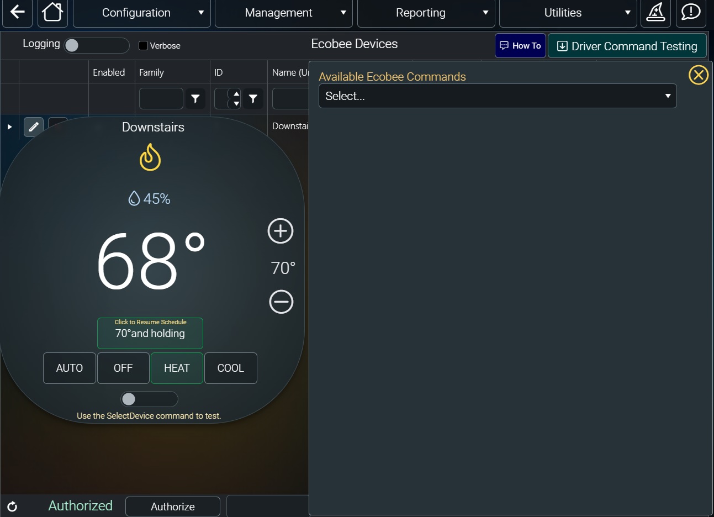Set thermostat mode to OFF
This screenshot has width=714, height=517.
[123, 368]
